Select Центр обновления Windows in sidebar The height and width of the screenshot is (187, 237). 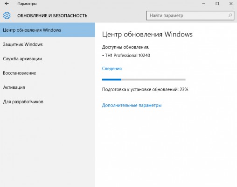(x=48, y=30)
